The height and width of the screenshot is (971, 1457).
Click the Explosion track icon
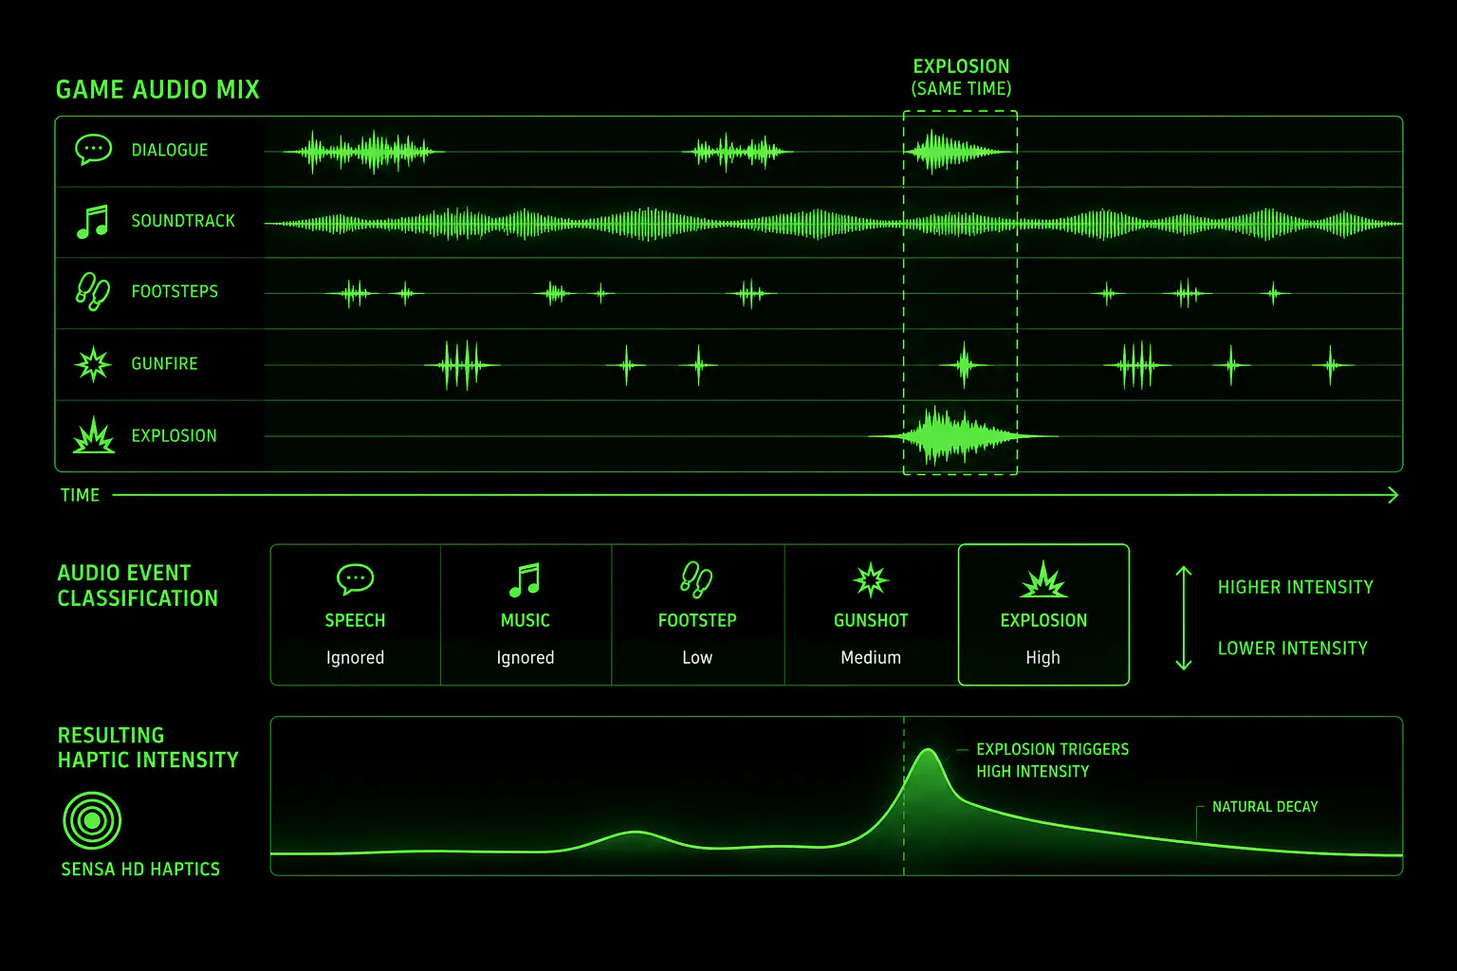click(93, 435)
